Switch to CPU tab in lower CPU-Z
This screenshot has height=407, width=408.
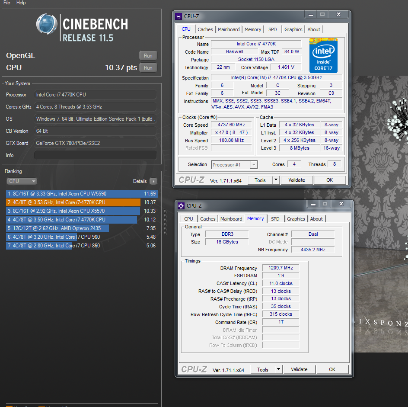point(188,219)
